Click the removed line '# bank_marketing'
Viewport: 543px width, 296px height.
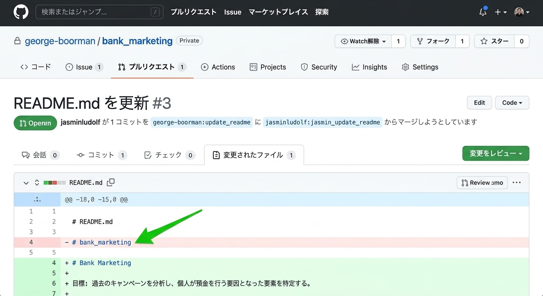click(271, 242)
